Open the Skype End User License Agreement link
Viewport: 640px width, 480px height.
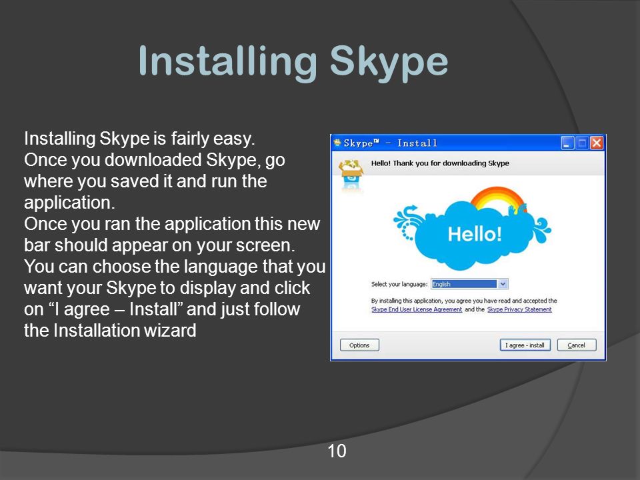point(417,309)
